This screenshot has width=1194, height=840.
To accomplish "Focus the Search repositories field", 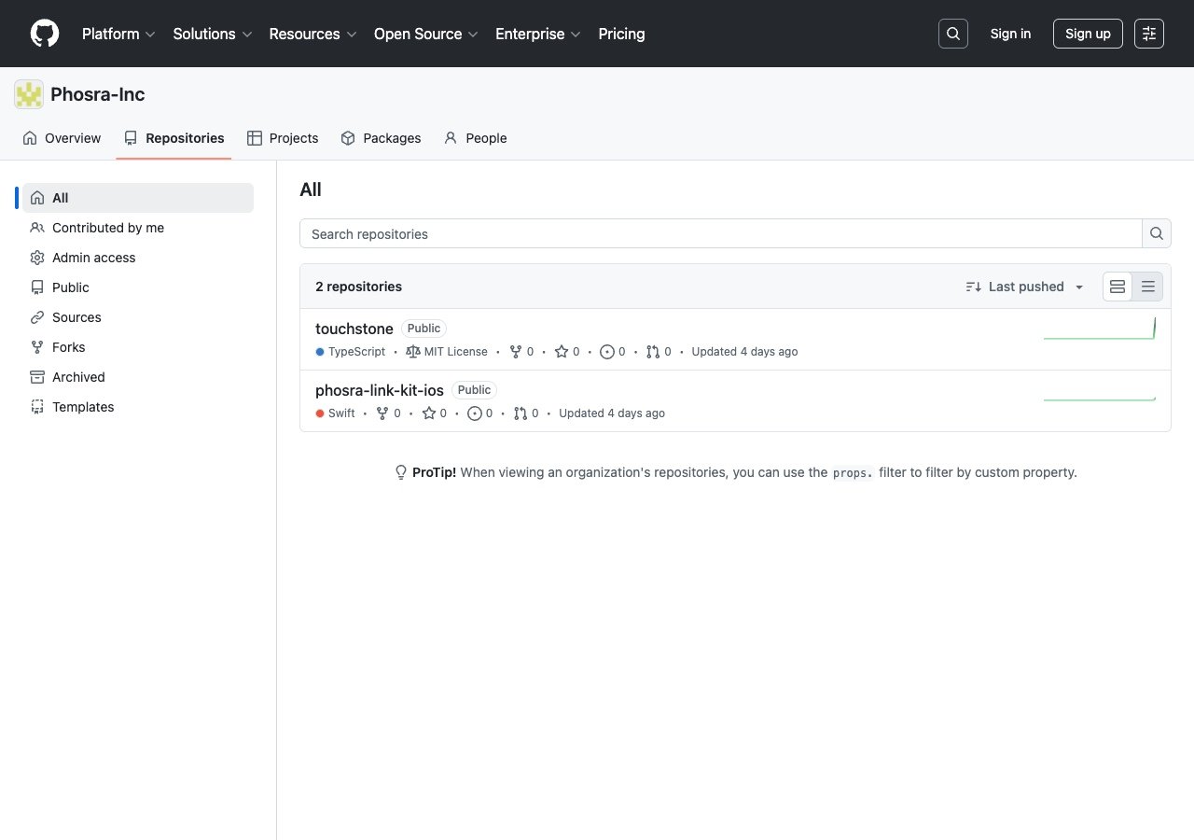I will click(721, 233).
